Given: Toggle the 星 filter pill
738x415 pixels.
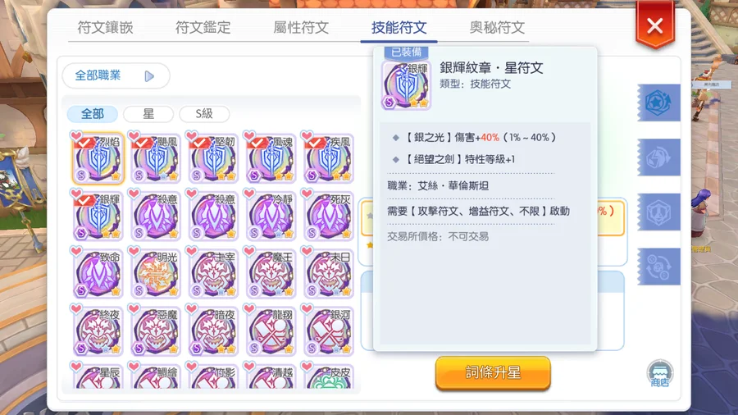Looking at the screenshot, I should click(x=148, y=114).
